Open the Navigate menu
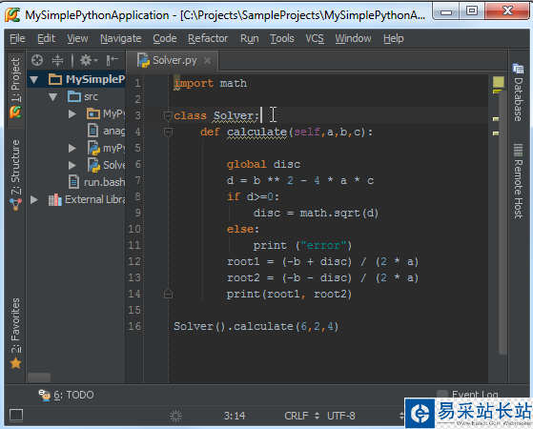This screenshot has width=533, height=429. click(121, 38)
